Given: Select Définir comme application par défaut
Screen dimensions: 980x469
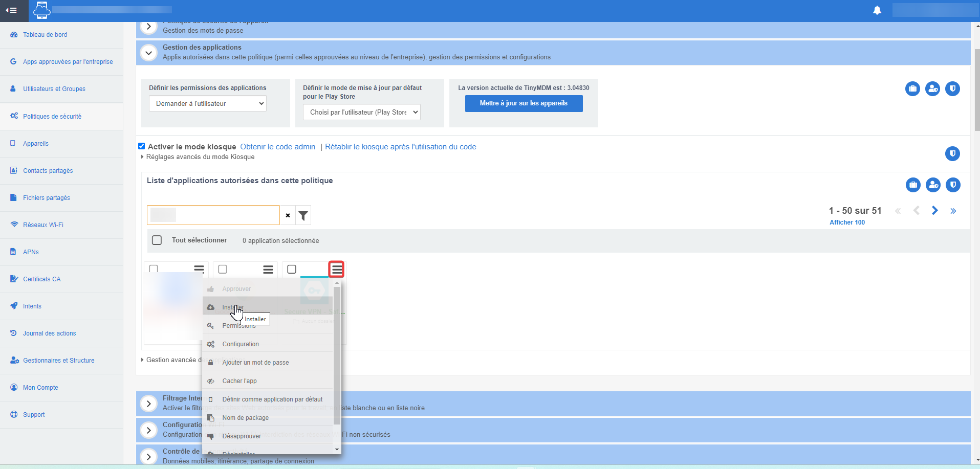Looking at the screenshot, I should point(268,399).
